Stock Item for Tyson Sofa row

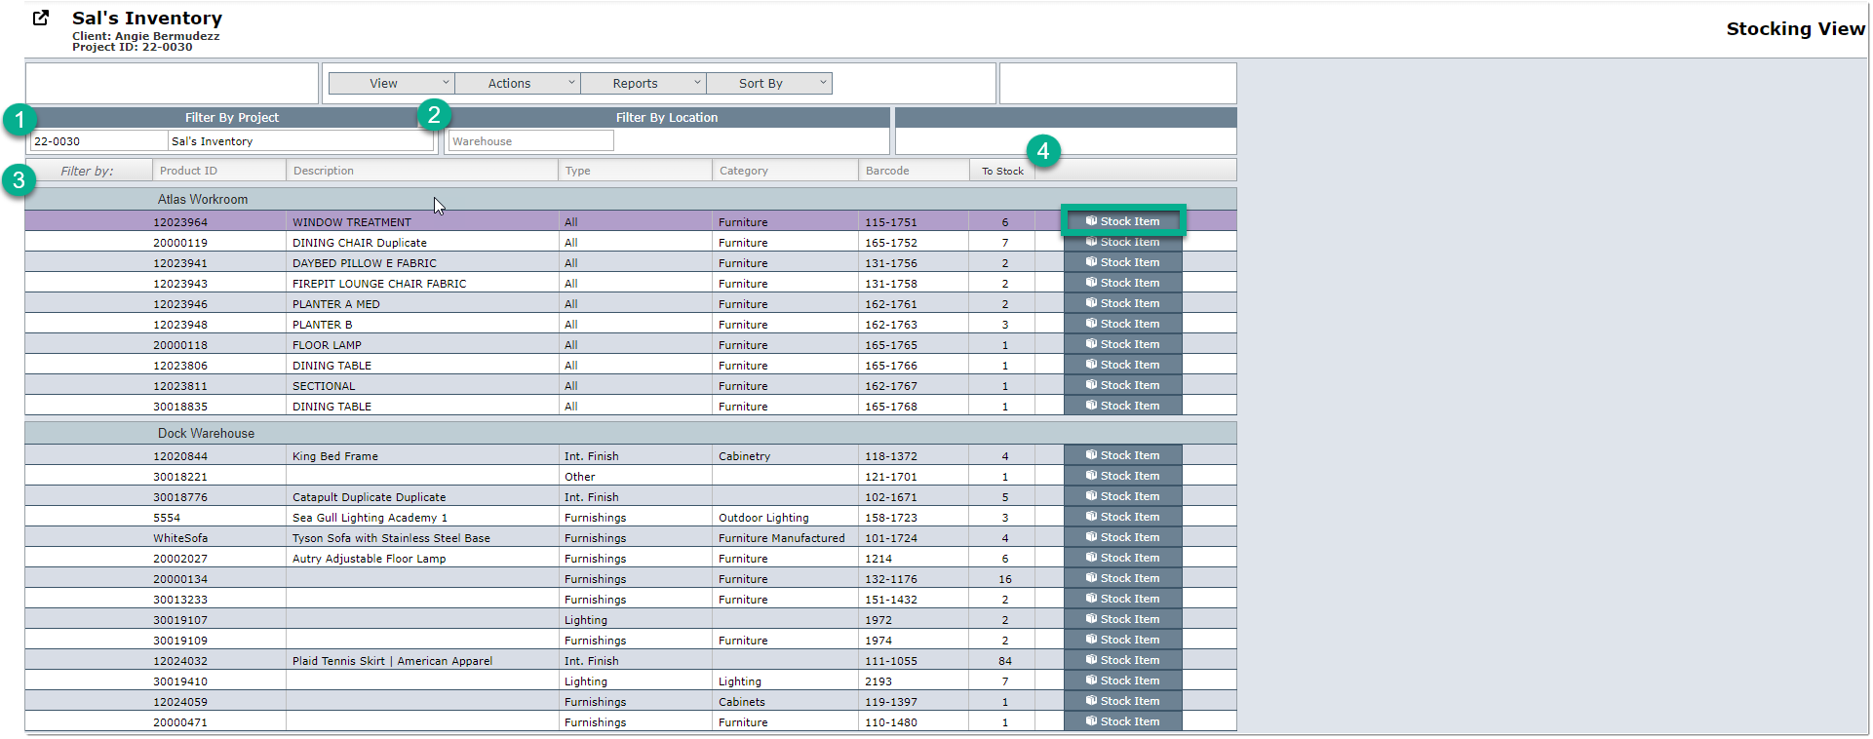pyautogui.click(x=1123, y=537)
